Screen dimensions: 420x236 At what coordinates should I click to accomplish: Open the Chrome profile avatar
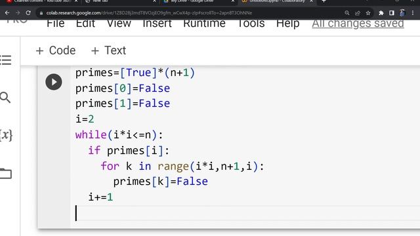coord(402,13)
